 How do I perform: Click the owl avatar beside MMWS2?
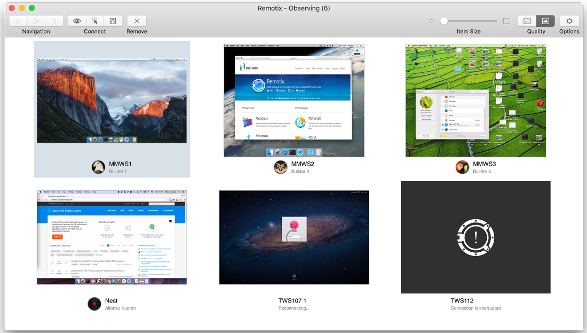pos(280,167)
